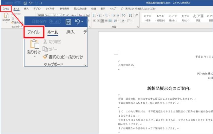Apply the 表題 style
The image size is (213, 134).
point(198,18)
